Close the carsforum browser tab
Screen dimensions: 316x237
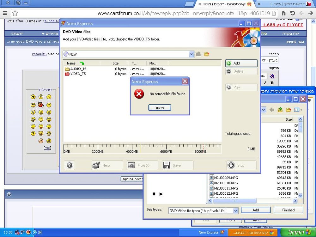199,4
